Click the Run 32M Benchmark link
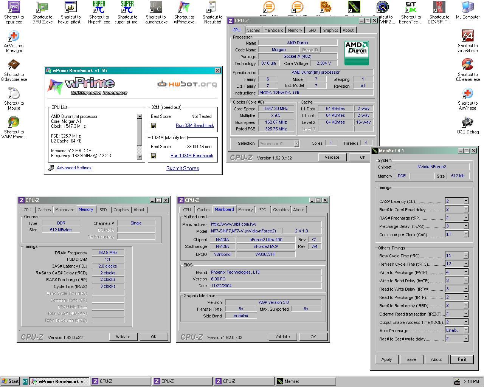Screen dimensions: 484x387 (195, 125)
